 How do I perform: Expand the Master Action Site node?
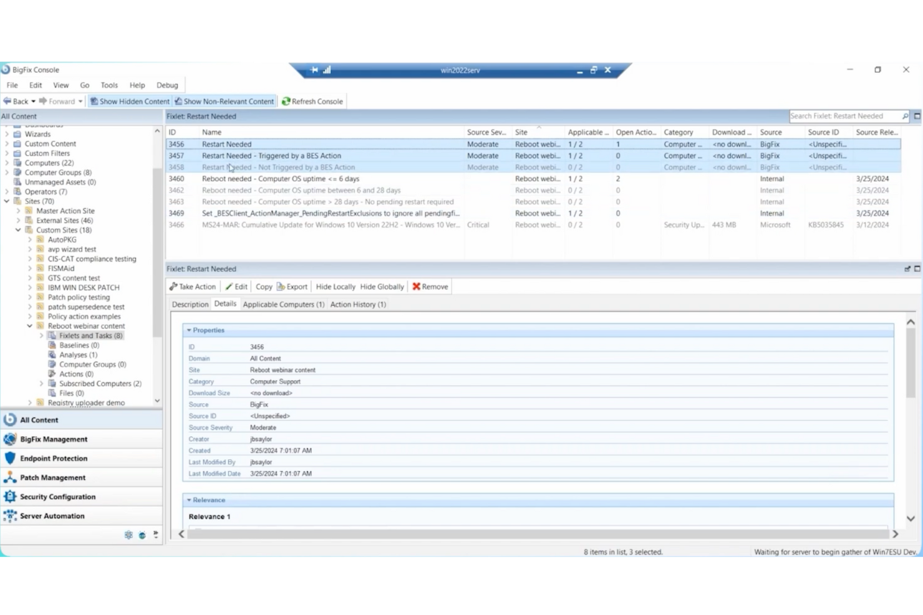point(18,211)
